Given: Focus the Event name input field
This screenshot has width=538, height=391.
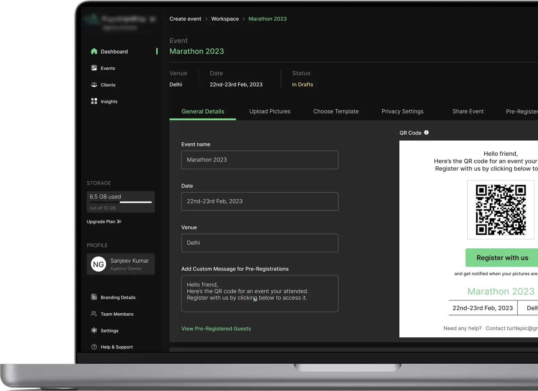Looking at the screenshot, I should click(259, 160).
